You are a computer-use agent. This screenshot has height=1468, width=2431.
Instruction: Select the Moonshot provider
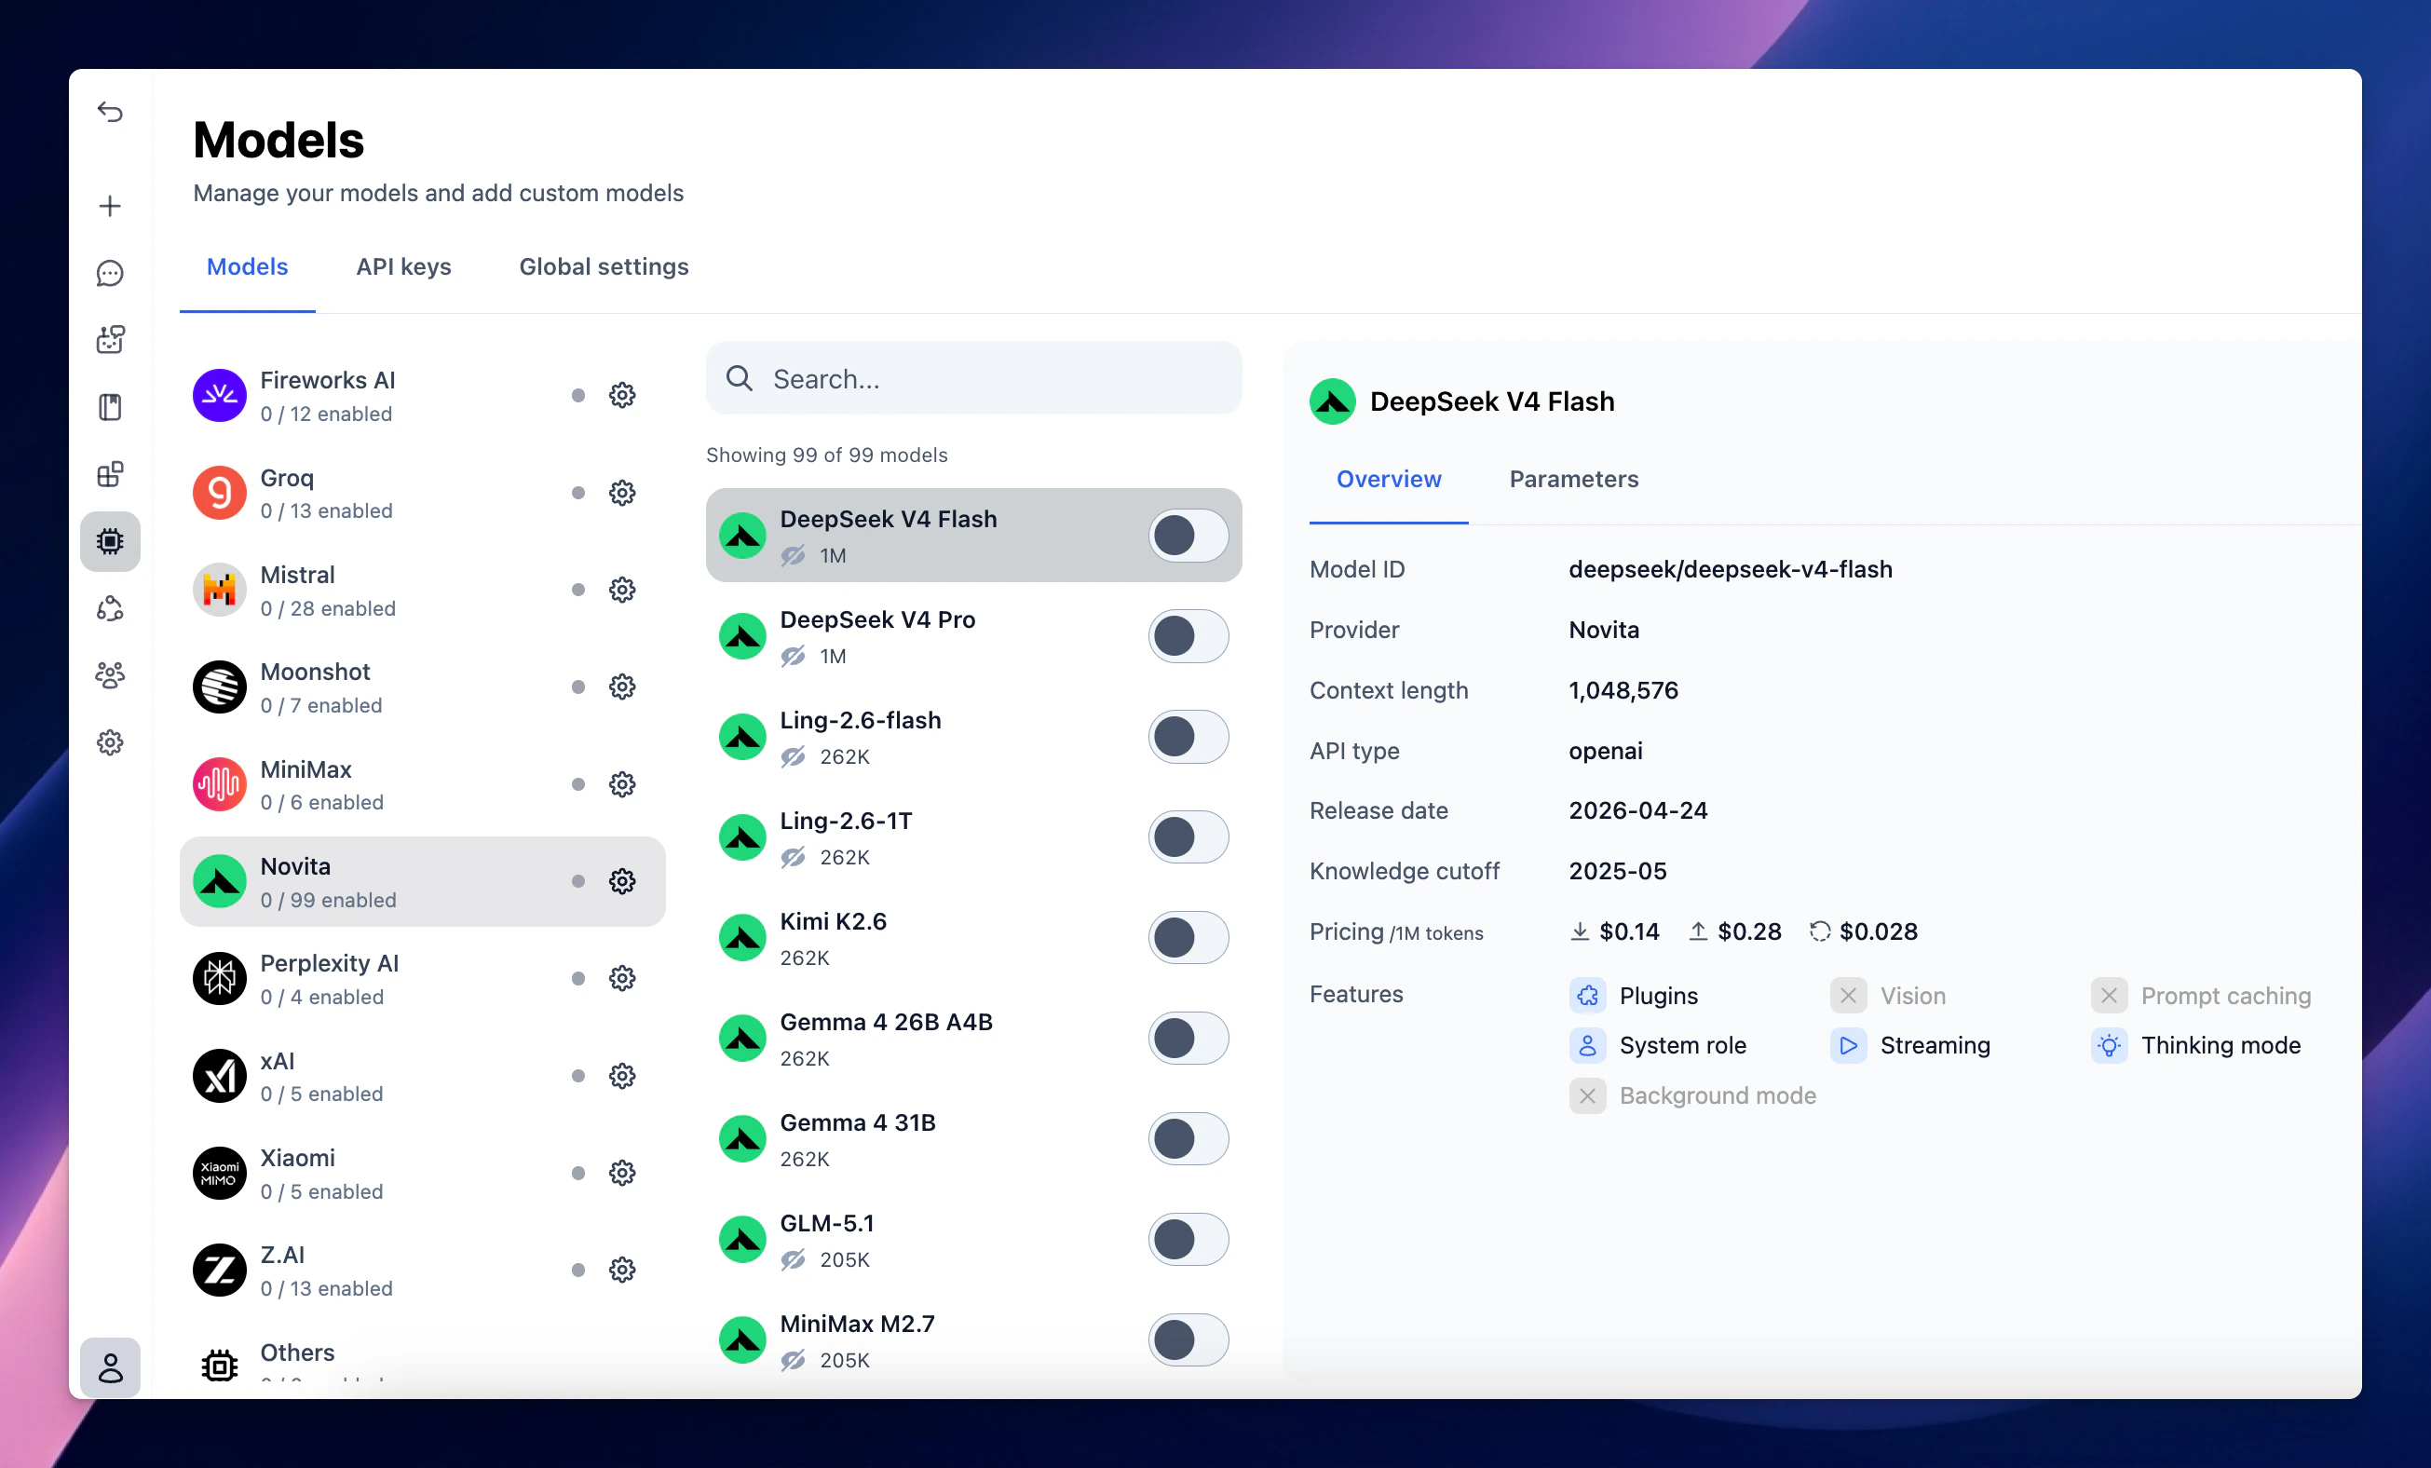click(x=422, y=686)
